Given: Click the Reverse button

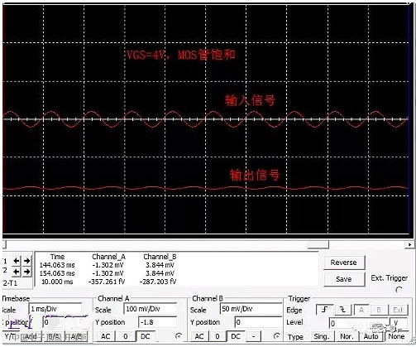Looking at the screenshot, I should tap(344, 263).
